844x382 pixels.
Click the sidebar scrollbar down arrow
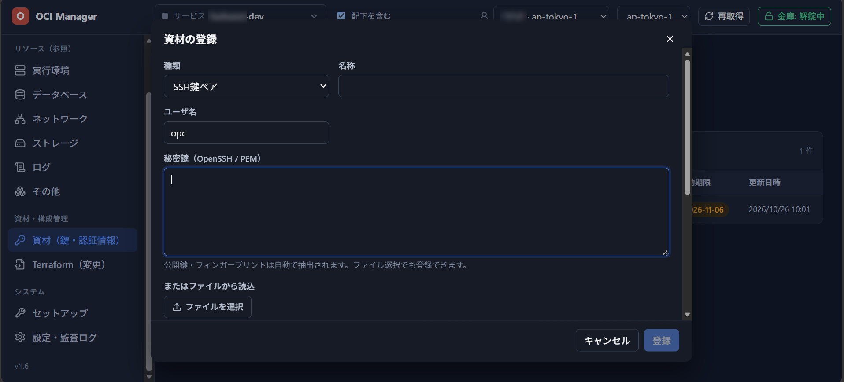point(149,377)
